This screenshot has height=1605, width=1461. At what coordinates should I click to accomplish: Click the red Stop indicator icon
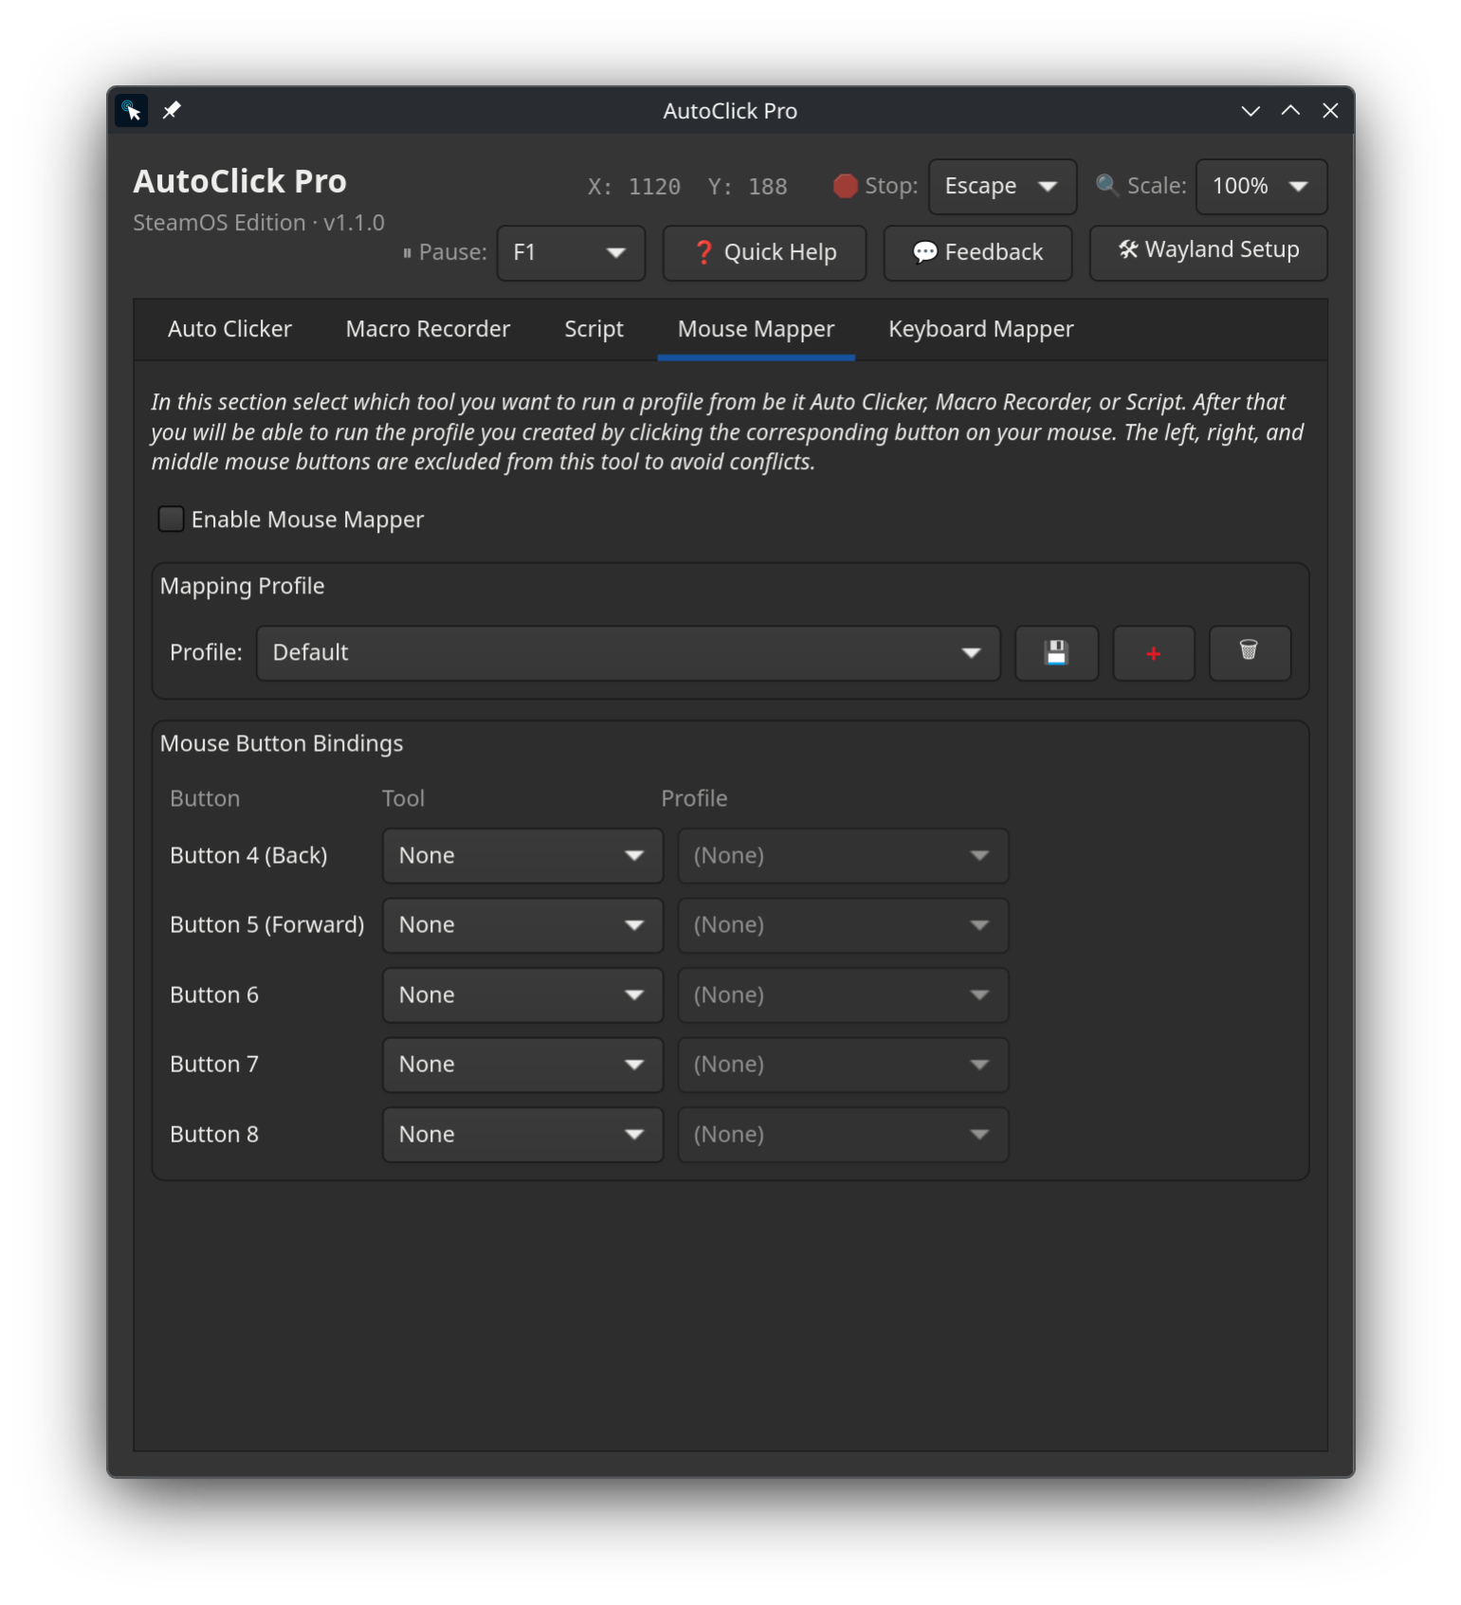[845, 186]
